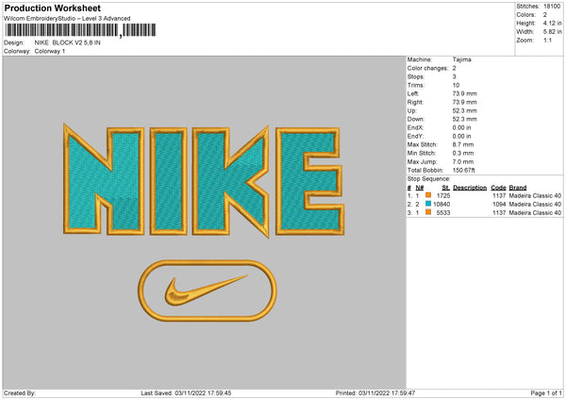Click the 'Last Saved: 03/11/2022 17:59:45' footer text
Image resolution: width=566 pixels, height=400 pixels.
tap(186, 392)
